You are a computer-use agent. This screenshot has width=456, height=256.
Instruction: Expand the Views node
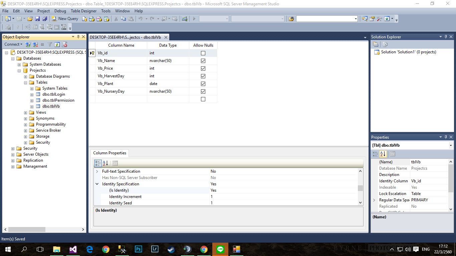[26, 112]
